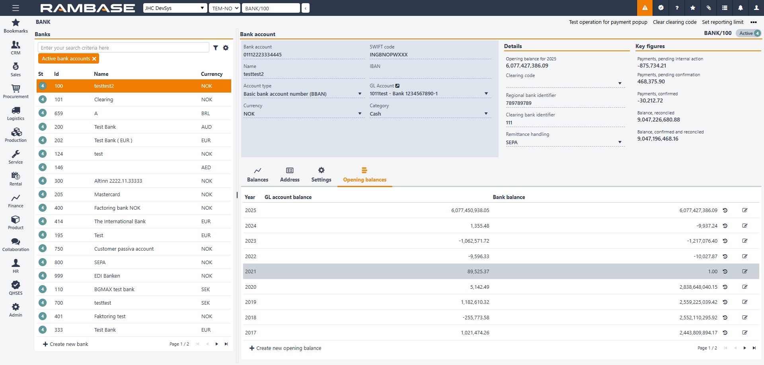Remove Active bank accounts filter chip
The width and height of the screenshot is (764, 365).
[94, 59]
